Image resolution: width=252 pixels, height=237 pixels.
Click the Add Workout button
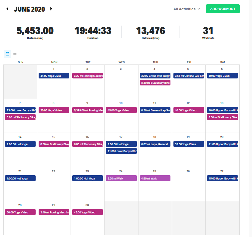(223, 9)
